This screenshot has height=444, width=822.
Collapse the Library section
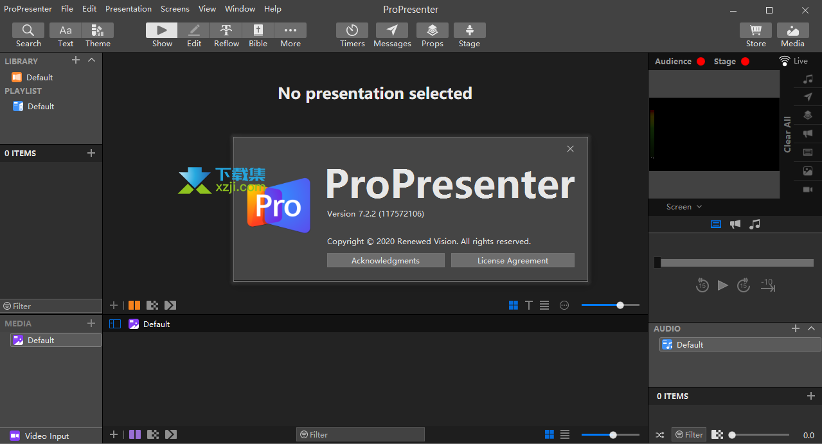(x=91, y=60)
